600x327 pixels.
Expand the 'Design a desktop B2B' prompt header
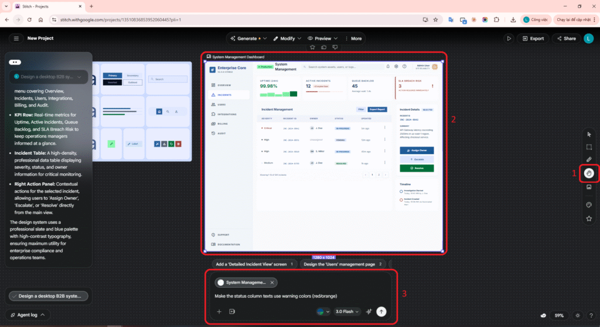(49, 77)
